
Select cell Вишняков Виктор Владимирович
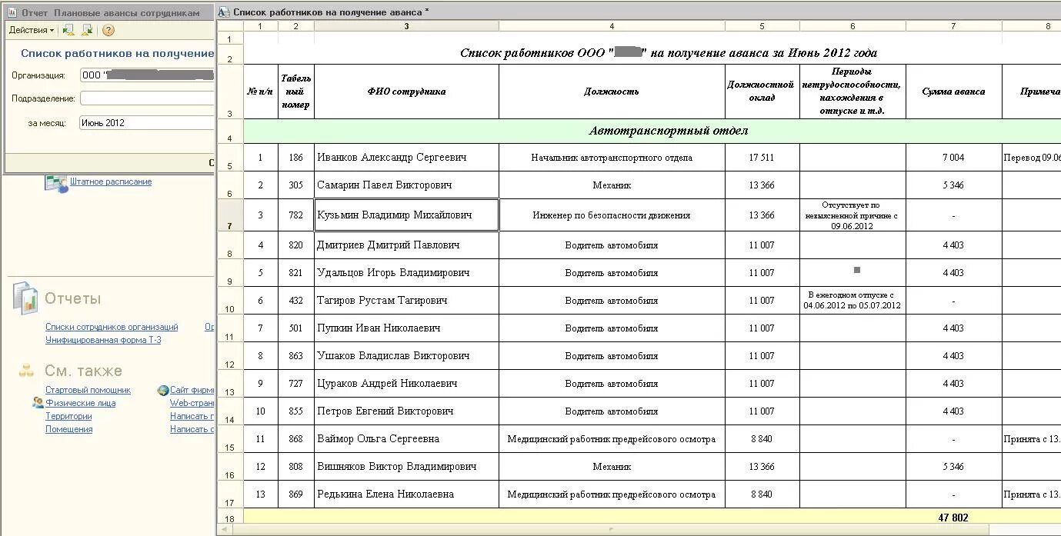pos(406,467)
